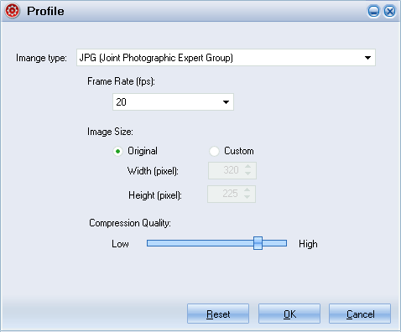The image size is (401, 332).
Task: Click the Reset button
Action: click(218, 314)
